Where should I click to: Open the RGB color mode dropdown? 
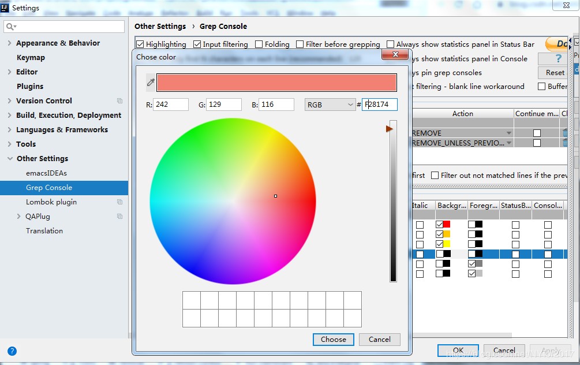[330, 105]
